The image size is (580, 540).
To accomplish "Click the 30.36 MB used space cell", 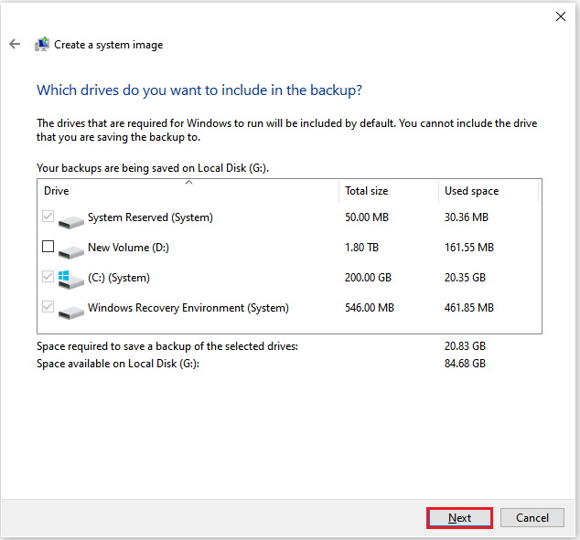I will (466, 217).
